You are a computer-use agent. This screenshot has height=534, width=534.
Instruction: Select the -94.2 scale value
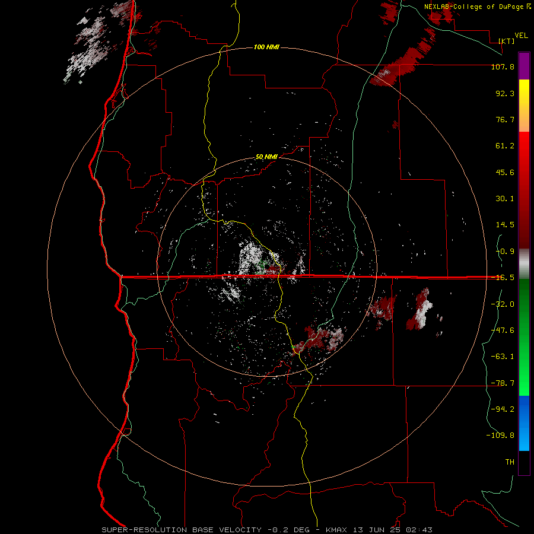[503, 409]
